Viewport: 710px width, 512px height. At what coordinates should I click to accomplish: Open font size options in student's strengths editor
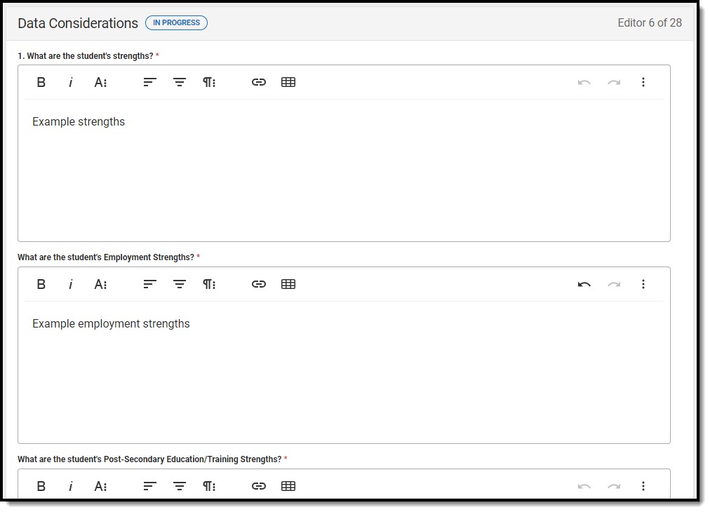click(100, 82)
